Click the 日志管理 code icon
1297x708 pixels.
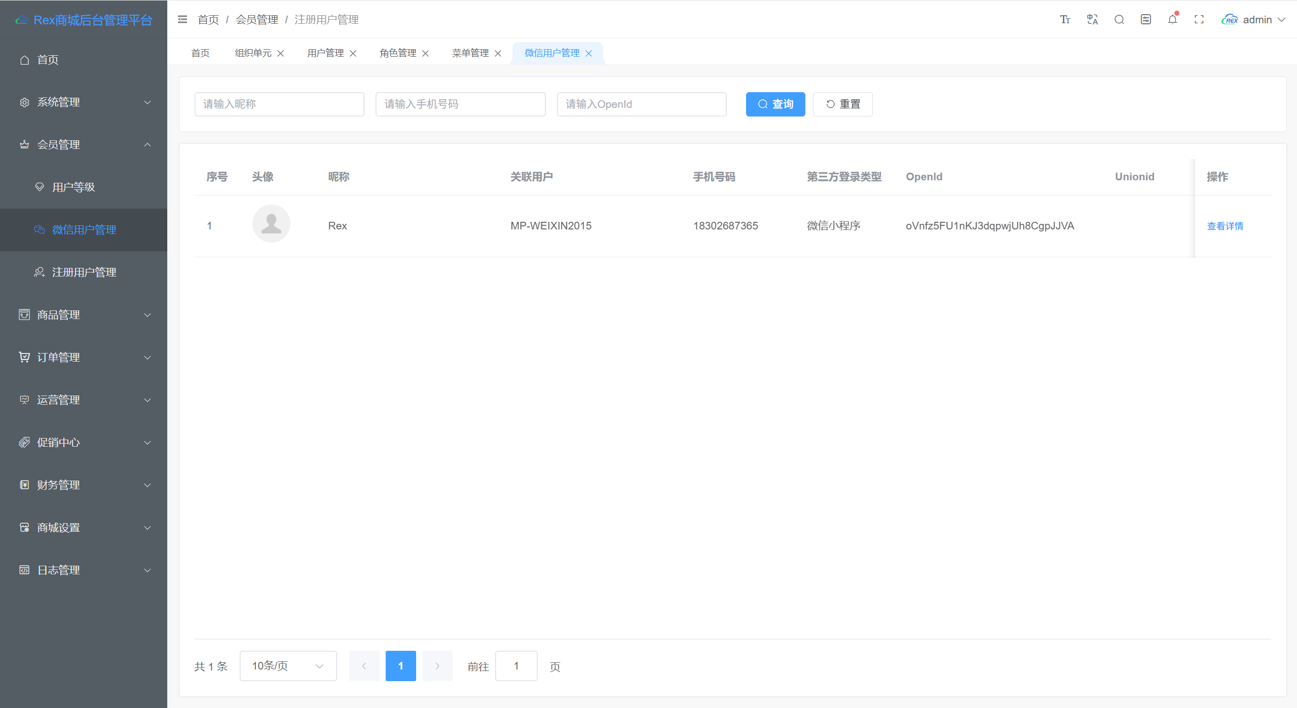(24, 570)
